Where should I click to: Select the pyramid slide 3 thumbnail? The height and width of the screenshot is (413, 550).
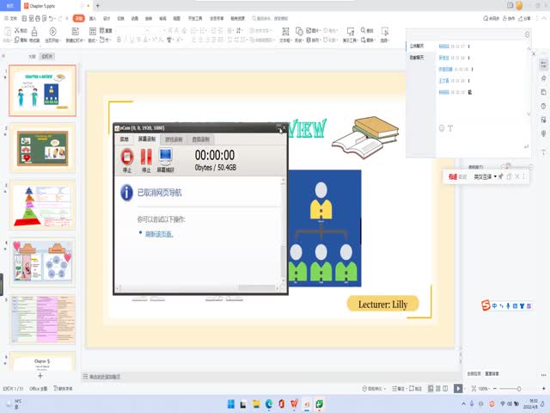[43, 206]
